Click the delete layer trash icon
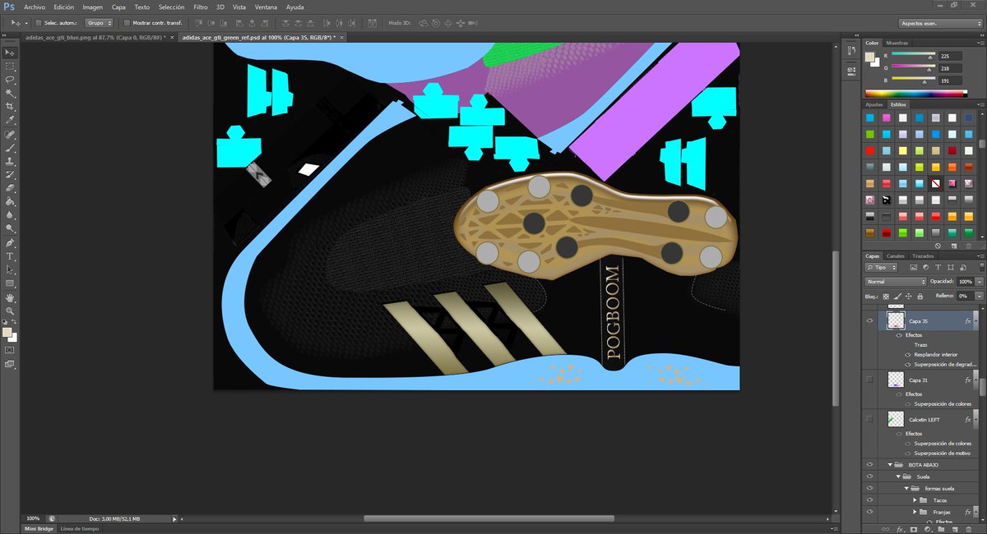Screen dimensions: 987x534 tap(970, 528)
